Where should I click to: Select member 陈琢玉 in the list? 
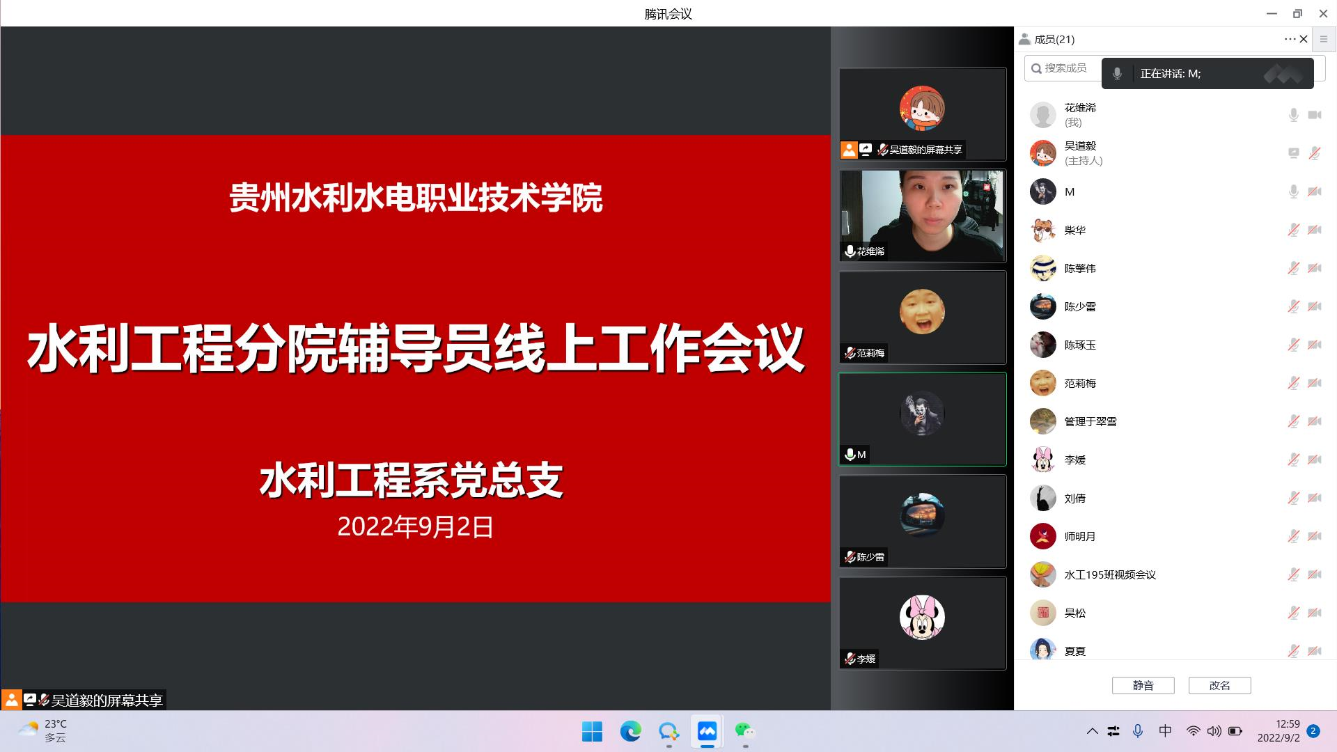click(1175, 345)
